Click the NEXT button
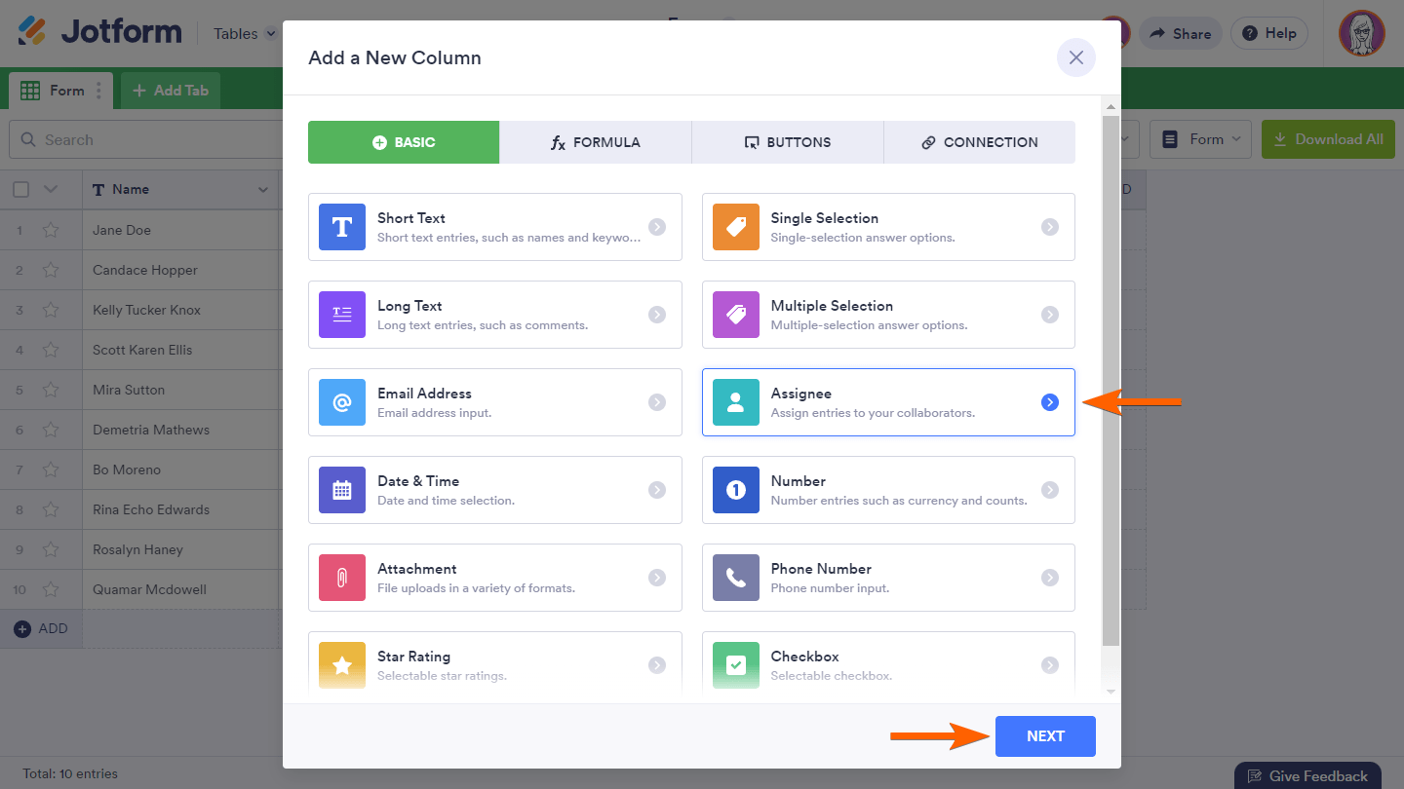This screenshot has width=1404, height=789. pos(1045,736)
